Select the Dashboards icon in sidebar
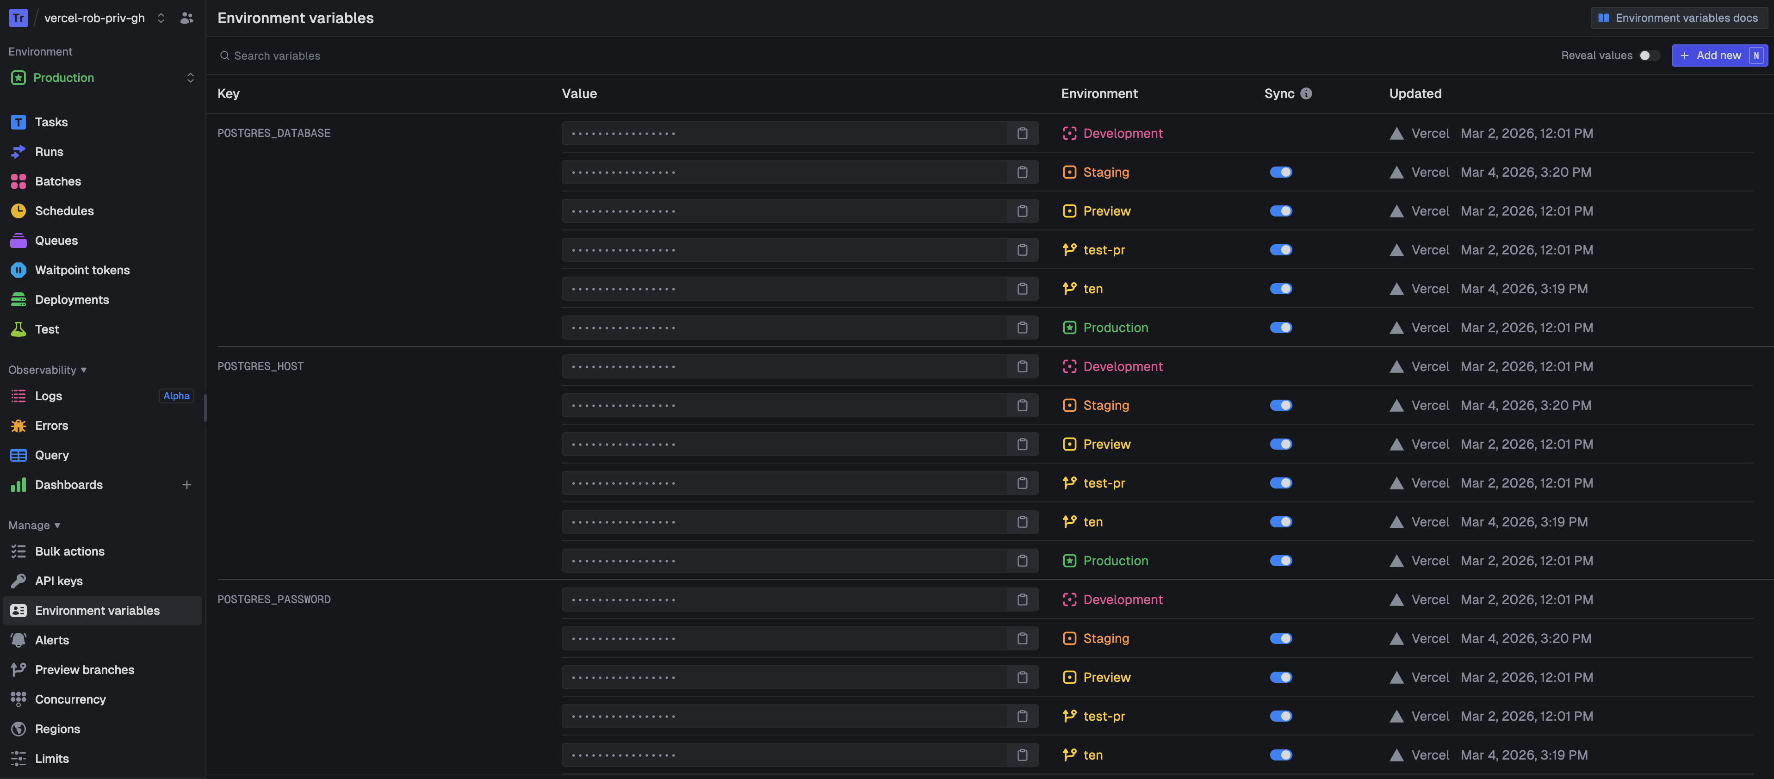Image resolution: width=1774 pixels, height=779 pixels. [x=19, y=484]
